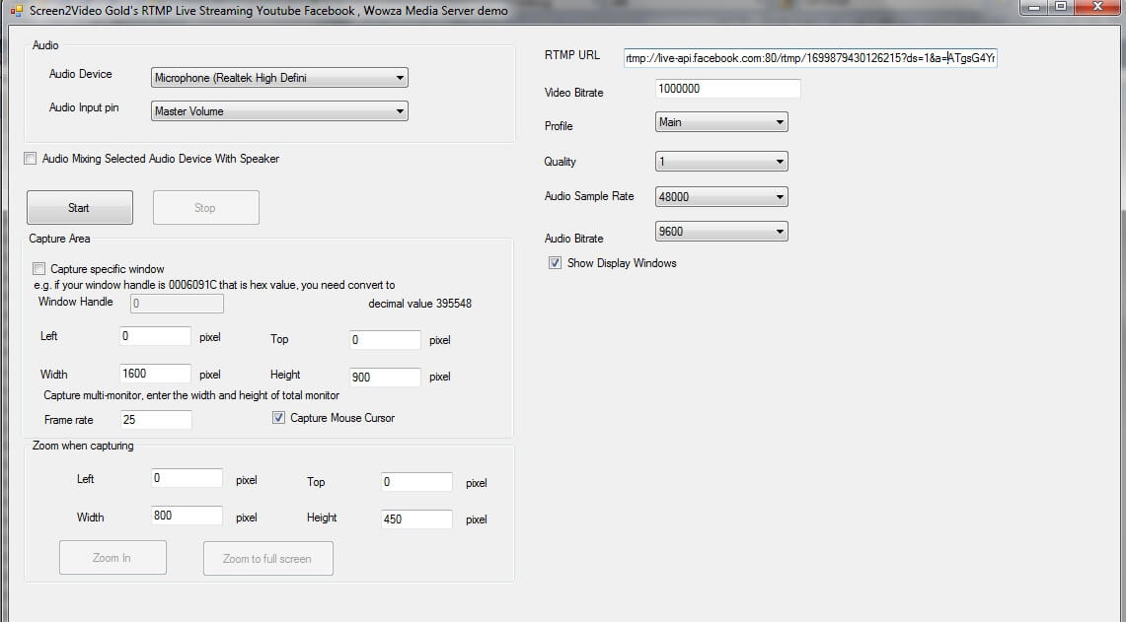Click the application icon in title bar

click(x=16, y=11)
